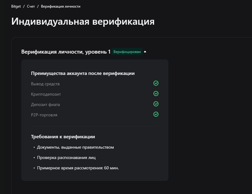This screenshot has height=194, width=252.
Task: Click the Документы, выданные правительством requirement
Action: point(75,147)
